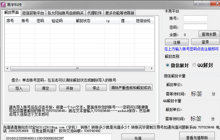Click the 提示 hint text above the buttons
This screenshot has height=140, width=220.
pos(64,80)
